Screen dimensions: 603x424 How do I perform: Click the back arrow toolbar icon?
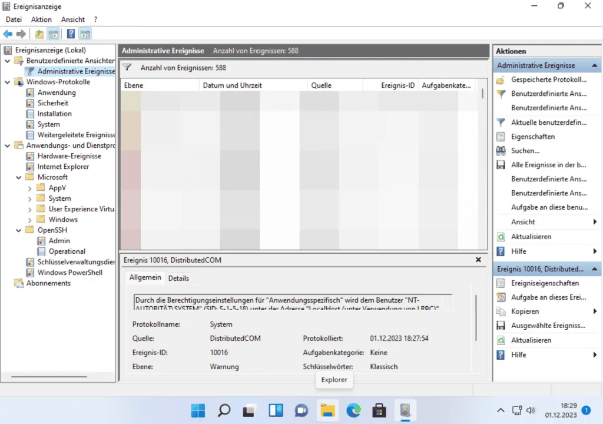coord(8,34)
